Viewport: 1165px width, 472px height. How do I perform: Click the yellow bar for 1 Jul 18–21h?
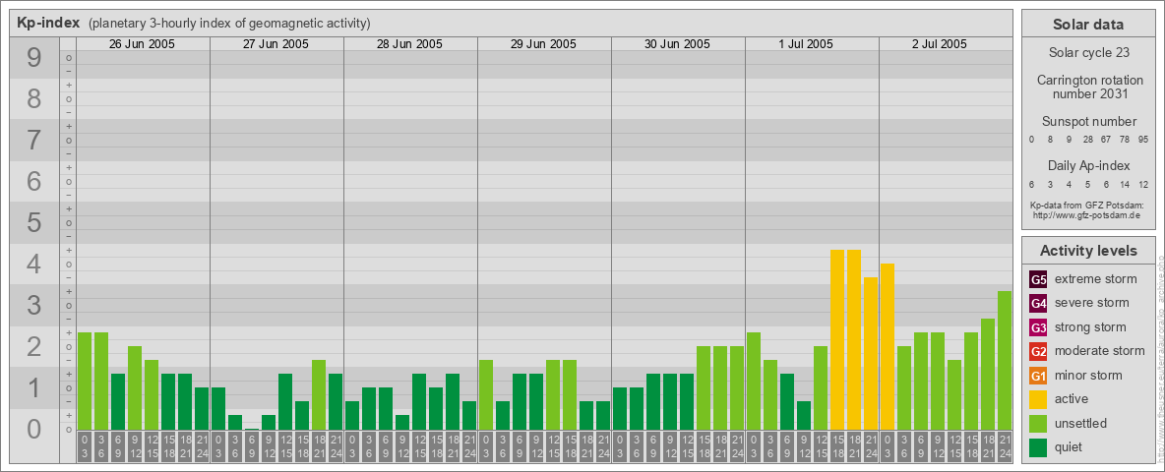pyautogui.click(x=854, y=340)
